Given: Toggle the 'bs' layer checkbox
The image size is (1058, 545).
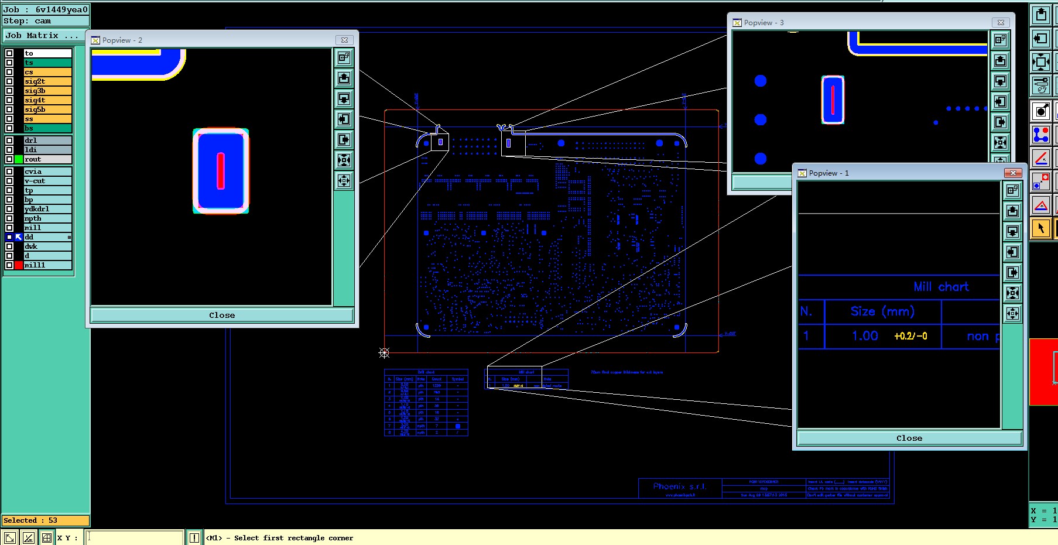Looking at the screenshot, I should coord(9,128).
